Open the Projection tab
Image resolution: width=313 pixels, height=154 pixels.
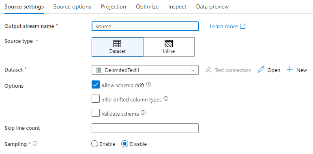click(114, 6)
